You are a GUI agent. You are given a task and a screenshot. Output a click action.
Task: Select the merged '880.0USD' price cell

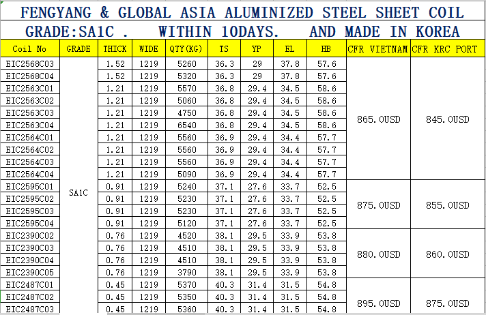pos(378,254)
